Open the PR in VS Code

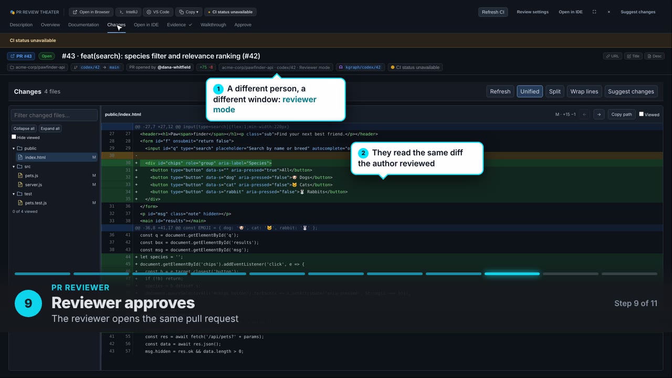click(x=157, y=12)
